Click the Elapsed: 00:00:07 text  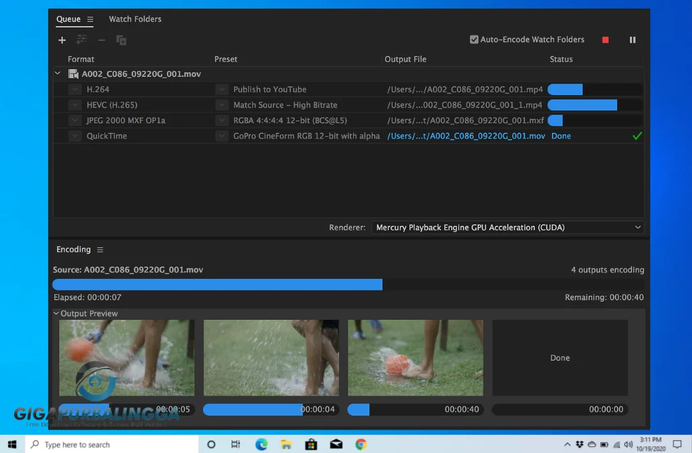[87, 298]
